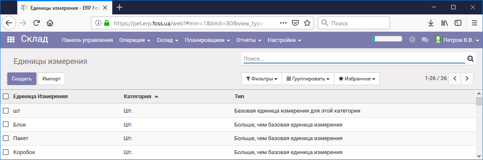483x160 pixels.
Task: Expand the Склад dropdown in navbar
Action: 168,40
